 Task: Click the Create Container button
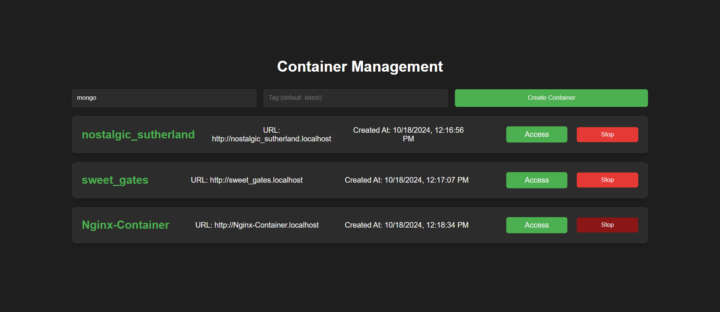[x=551, y=98]
